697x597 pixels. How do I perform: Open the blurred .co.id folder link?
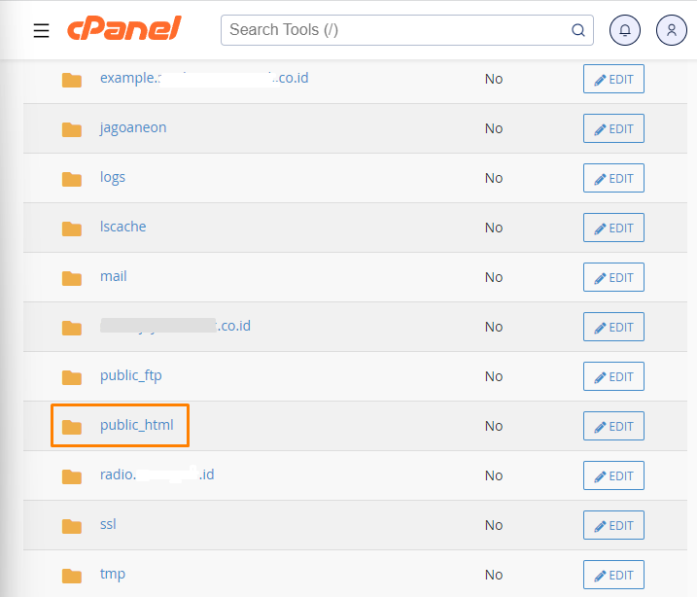click(x=175, y=326)
